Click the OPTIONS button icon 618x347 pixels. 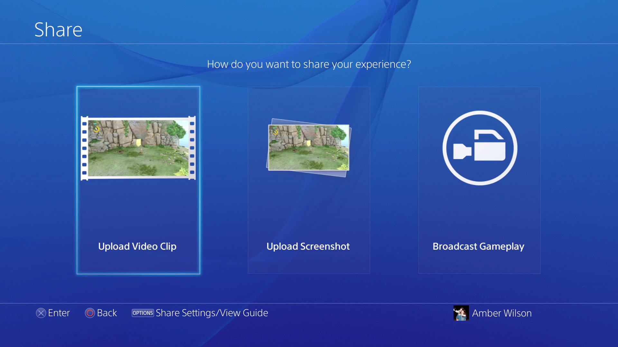pyautogui.click(x=143, y=313)
